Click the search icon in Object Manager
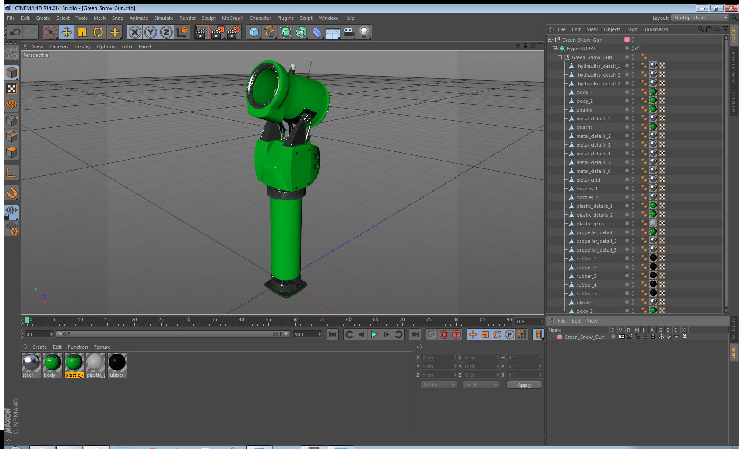Viewport: 739px width, 449px height. point(700,29)
